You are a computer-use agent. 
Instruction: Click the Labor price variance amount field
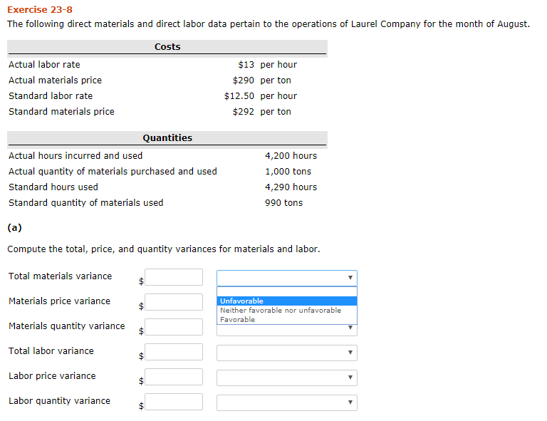click(174, 377)
